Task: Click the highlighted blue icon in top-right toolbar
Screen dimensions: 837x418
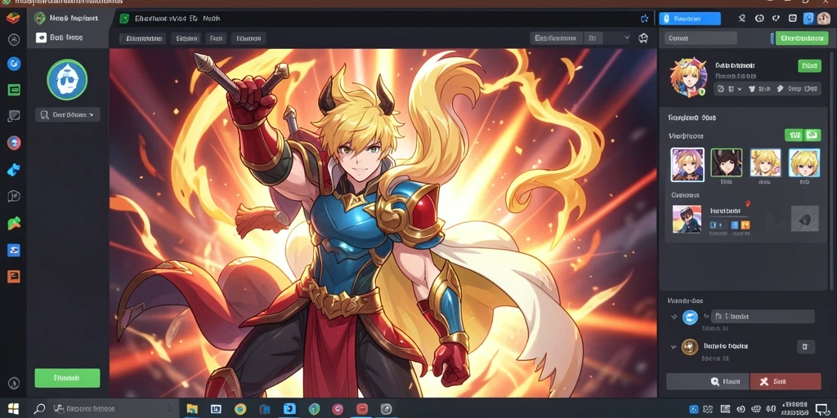Action: pos(808,19)
